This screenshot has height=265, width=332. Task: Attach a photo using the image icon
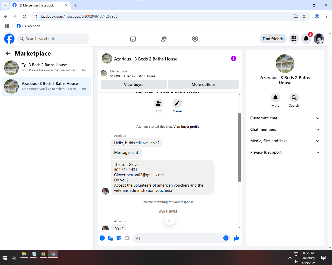(x=110, y=238)
